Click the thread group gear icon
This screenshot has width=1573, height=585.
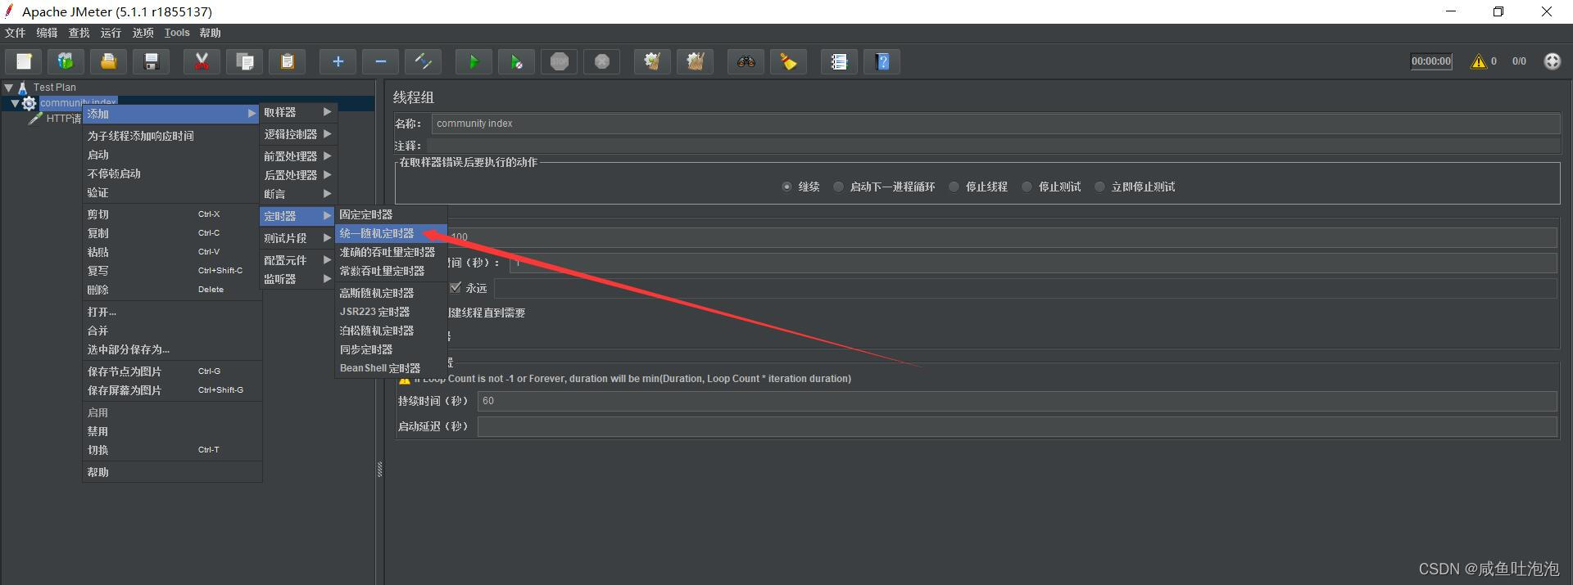pos(29,103)
